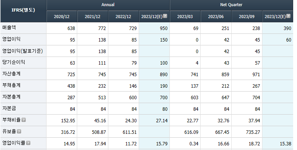The height and width of the screenshot is (150, 297).
Task: Click 매출액 value 729
Action: coord(133,28)
